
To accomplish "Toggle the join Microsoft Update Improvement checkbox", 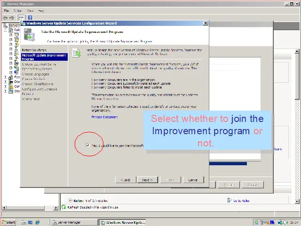I will click(88, 145).
